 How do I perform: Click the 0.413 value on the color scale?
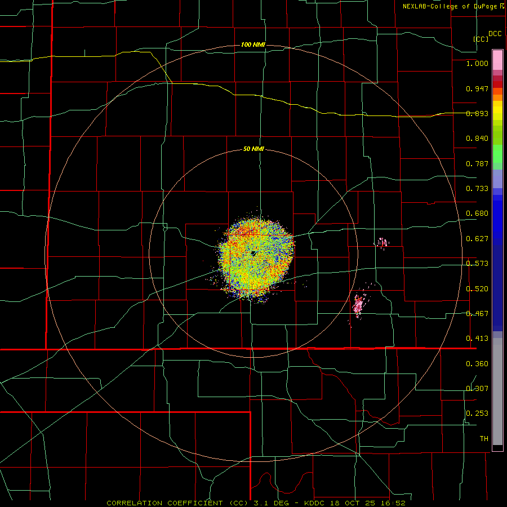[477, 339]
